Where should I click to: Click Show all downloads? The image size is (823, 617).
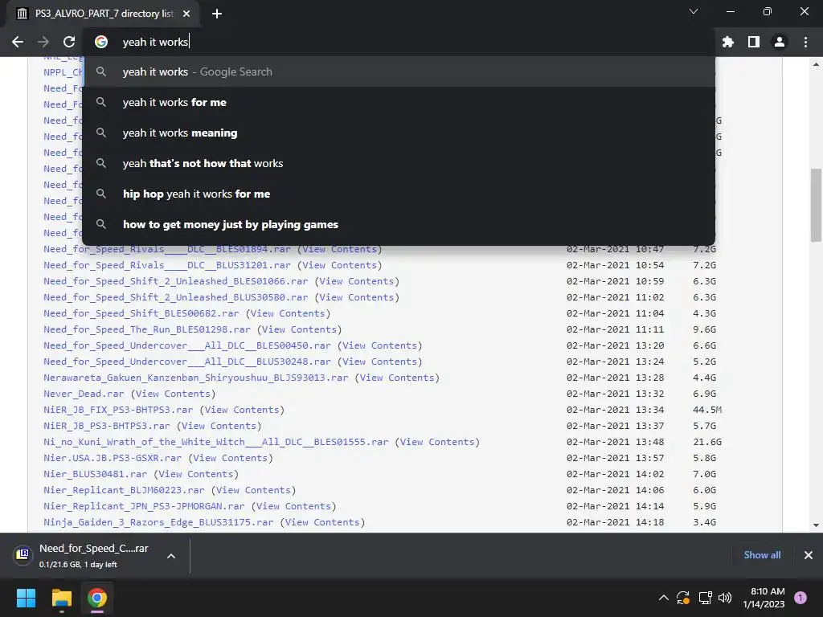[x=762, y=555]
